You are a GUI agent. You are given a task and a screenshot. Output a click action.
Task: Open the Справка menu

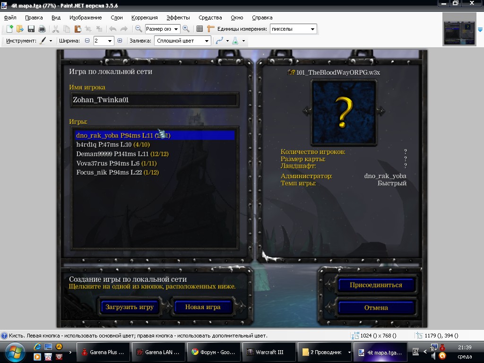(262, 17)
